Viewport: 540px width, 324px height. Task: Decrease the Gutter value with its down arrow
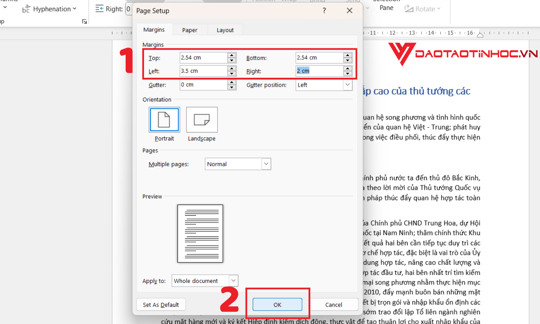click(232, 87)
